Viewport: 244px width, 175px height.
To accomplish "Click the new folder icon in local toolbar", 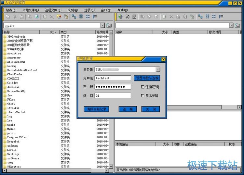I will pos(59,17).
